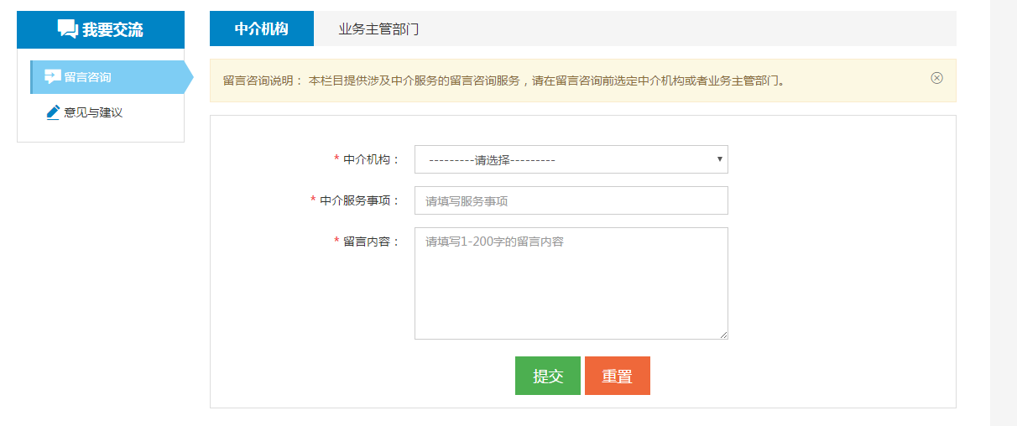This screenshot has height=426, width=1017.
Task: Click the 我要交流 header title text
Action: coord(112,29)
